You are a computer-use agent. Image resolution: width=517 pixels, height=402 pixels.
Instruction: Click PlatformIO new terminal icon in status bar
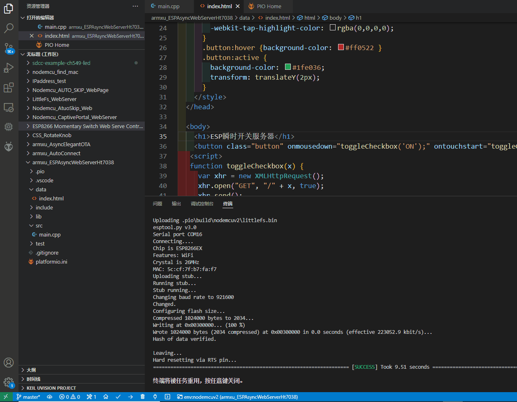click(167, 397)
